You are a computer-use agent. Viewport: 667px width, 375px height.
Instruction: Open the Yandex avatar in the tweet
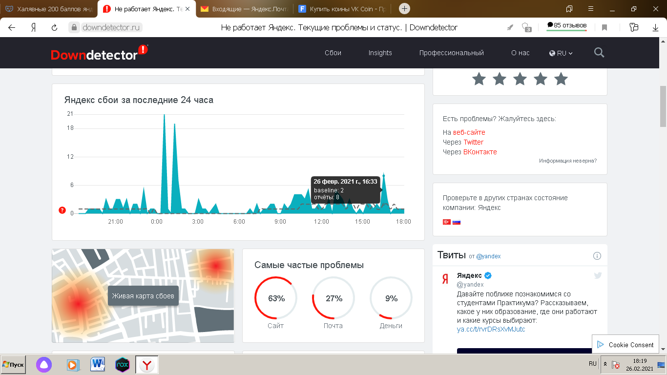(x=445, y=279)
